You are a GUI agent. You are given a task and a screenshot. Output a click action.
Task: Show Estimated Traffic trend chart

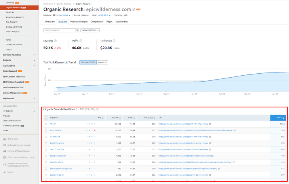tap(88, 62)
